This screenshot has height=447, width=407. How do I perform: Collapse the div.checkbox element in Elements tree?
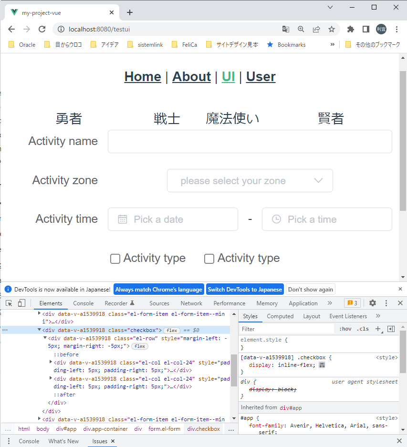click(39, 330)
